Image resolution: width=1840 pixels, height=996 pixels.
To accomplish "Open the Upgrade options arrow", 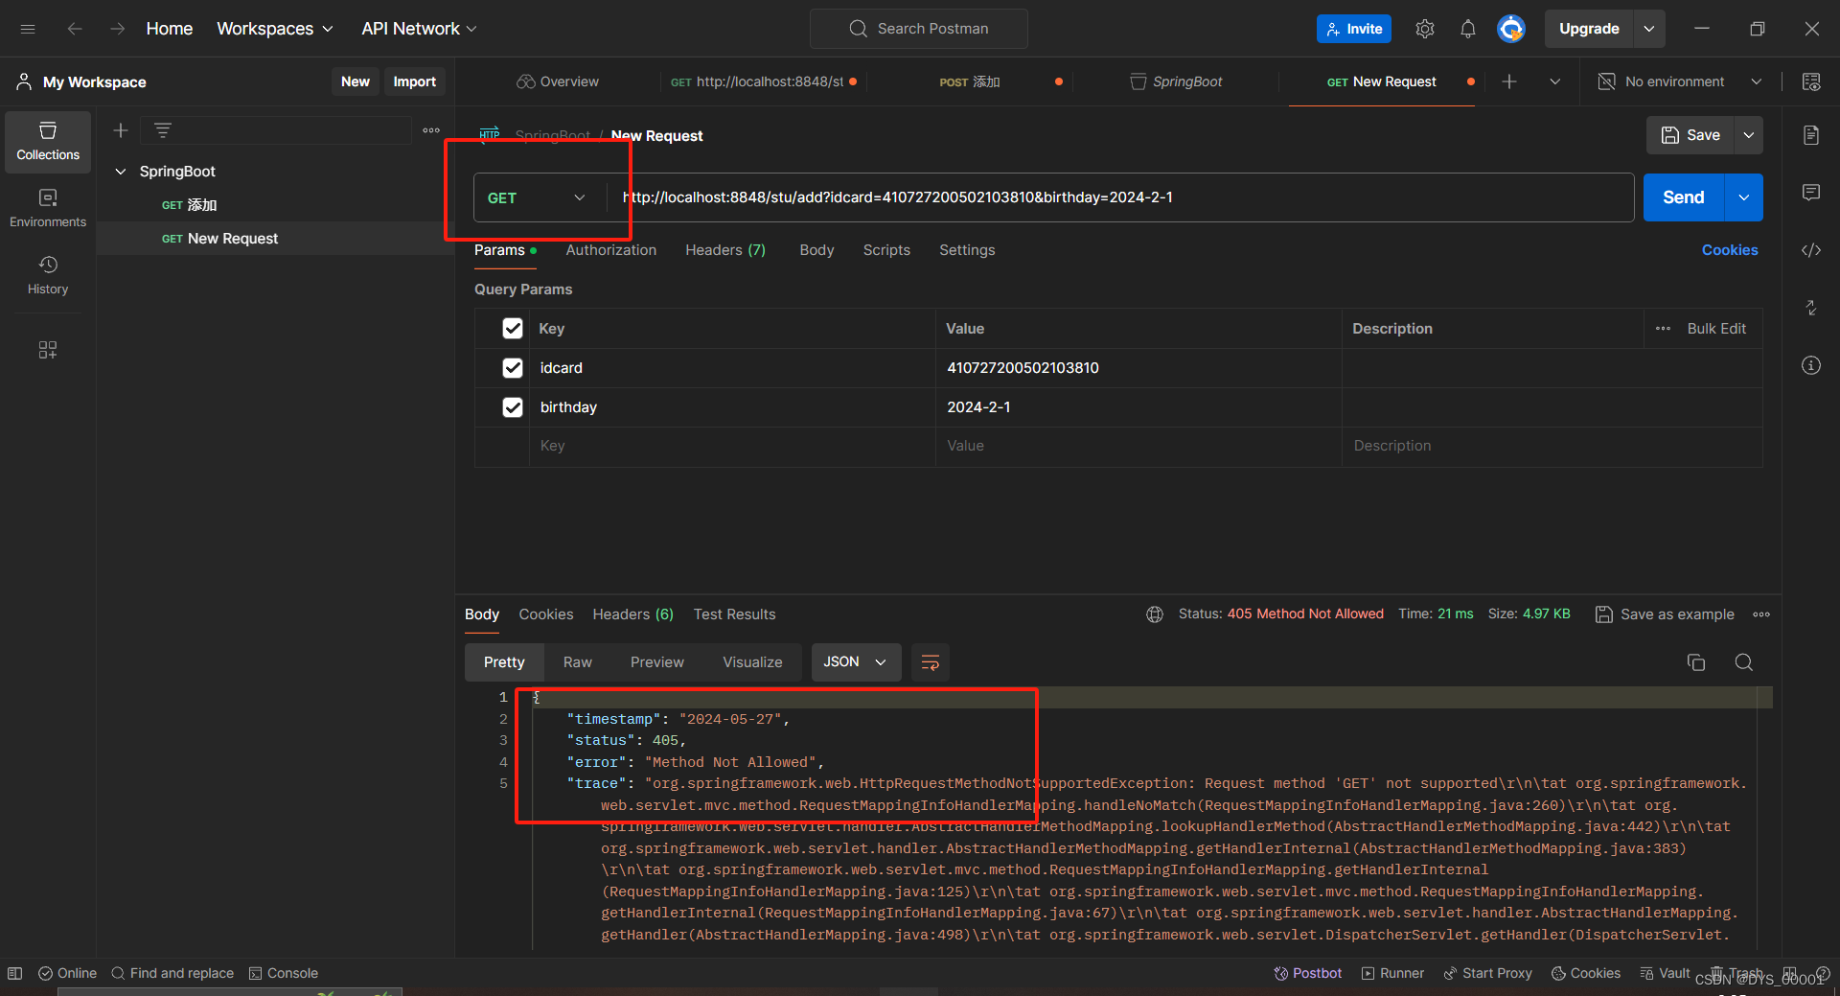I will click(x=1649, y=29).
